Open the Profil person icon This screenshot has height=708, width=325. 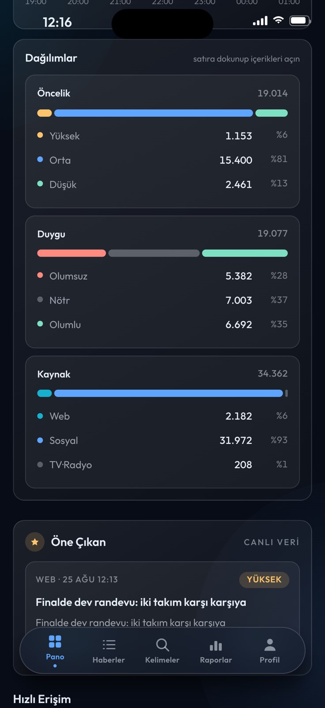tap(270, 645)
